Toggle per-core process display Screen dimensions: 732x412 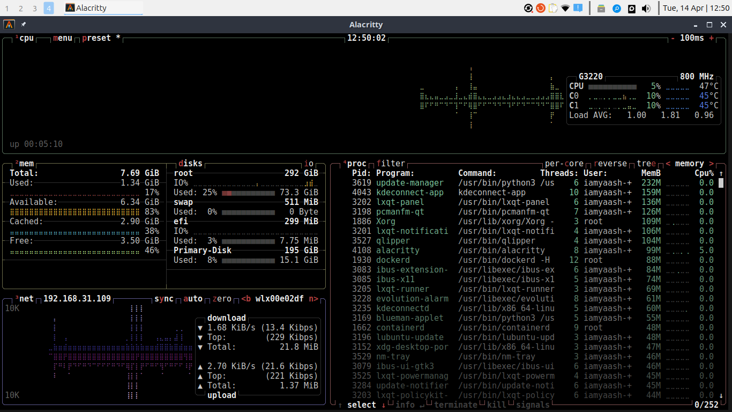click(x=564, y=164)
